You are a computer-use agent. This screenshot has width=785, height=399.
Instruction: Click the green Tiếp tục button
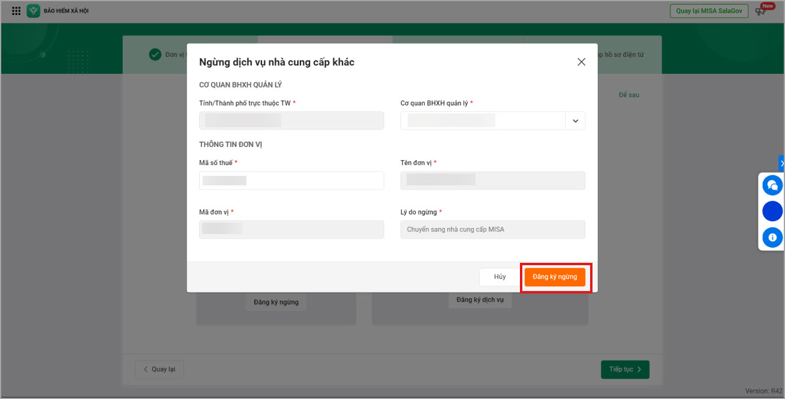[x=625, y=370]
